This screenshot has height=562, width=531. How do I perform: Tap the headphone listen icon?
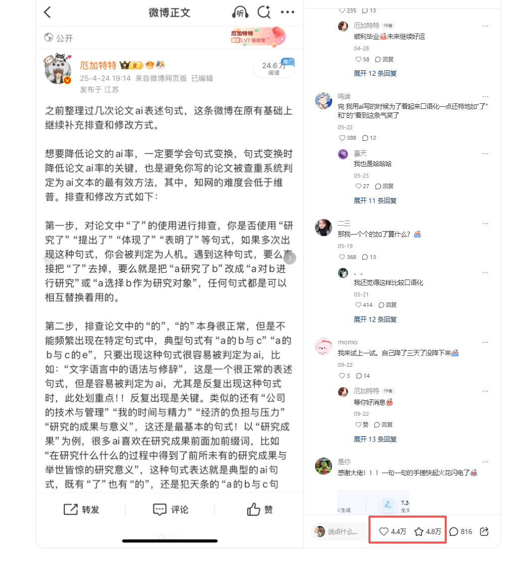240,12
